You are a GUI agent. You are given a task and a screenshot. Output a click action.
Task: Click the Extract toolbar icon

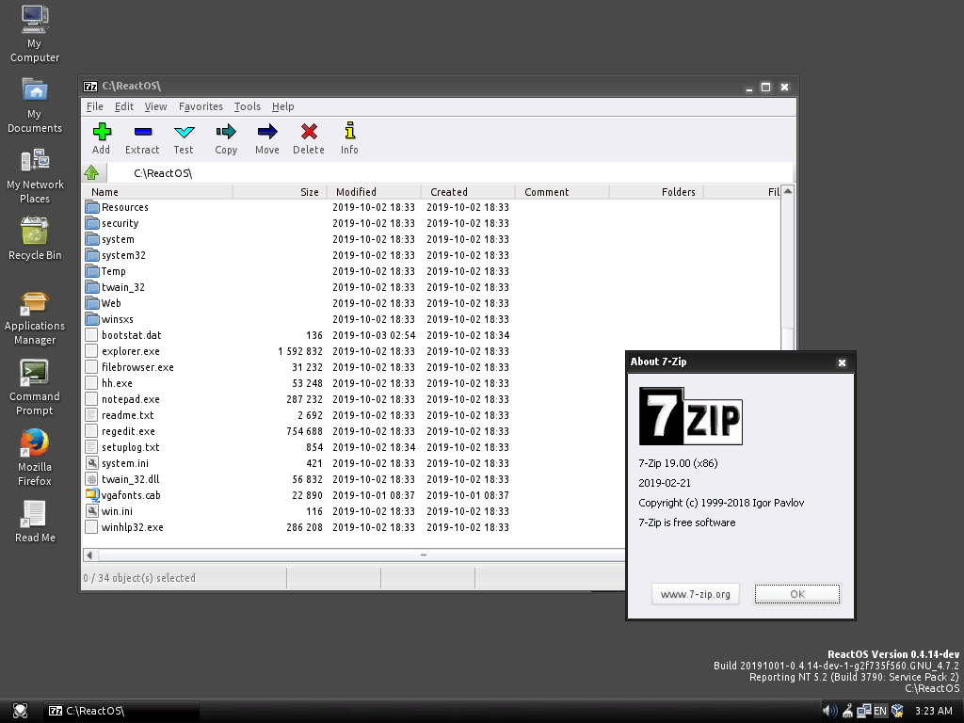143,132
